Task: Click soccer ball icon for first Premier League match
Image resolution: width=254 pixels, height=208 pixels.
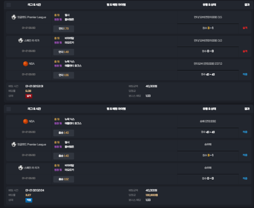Action: 14,17
